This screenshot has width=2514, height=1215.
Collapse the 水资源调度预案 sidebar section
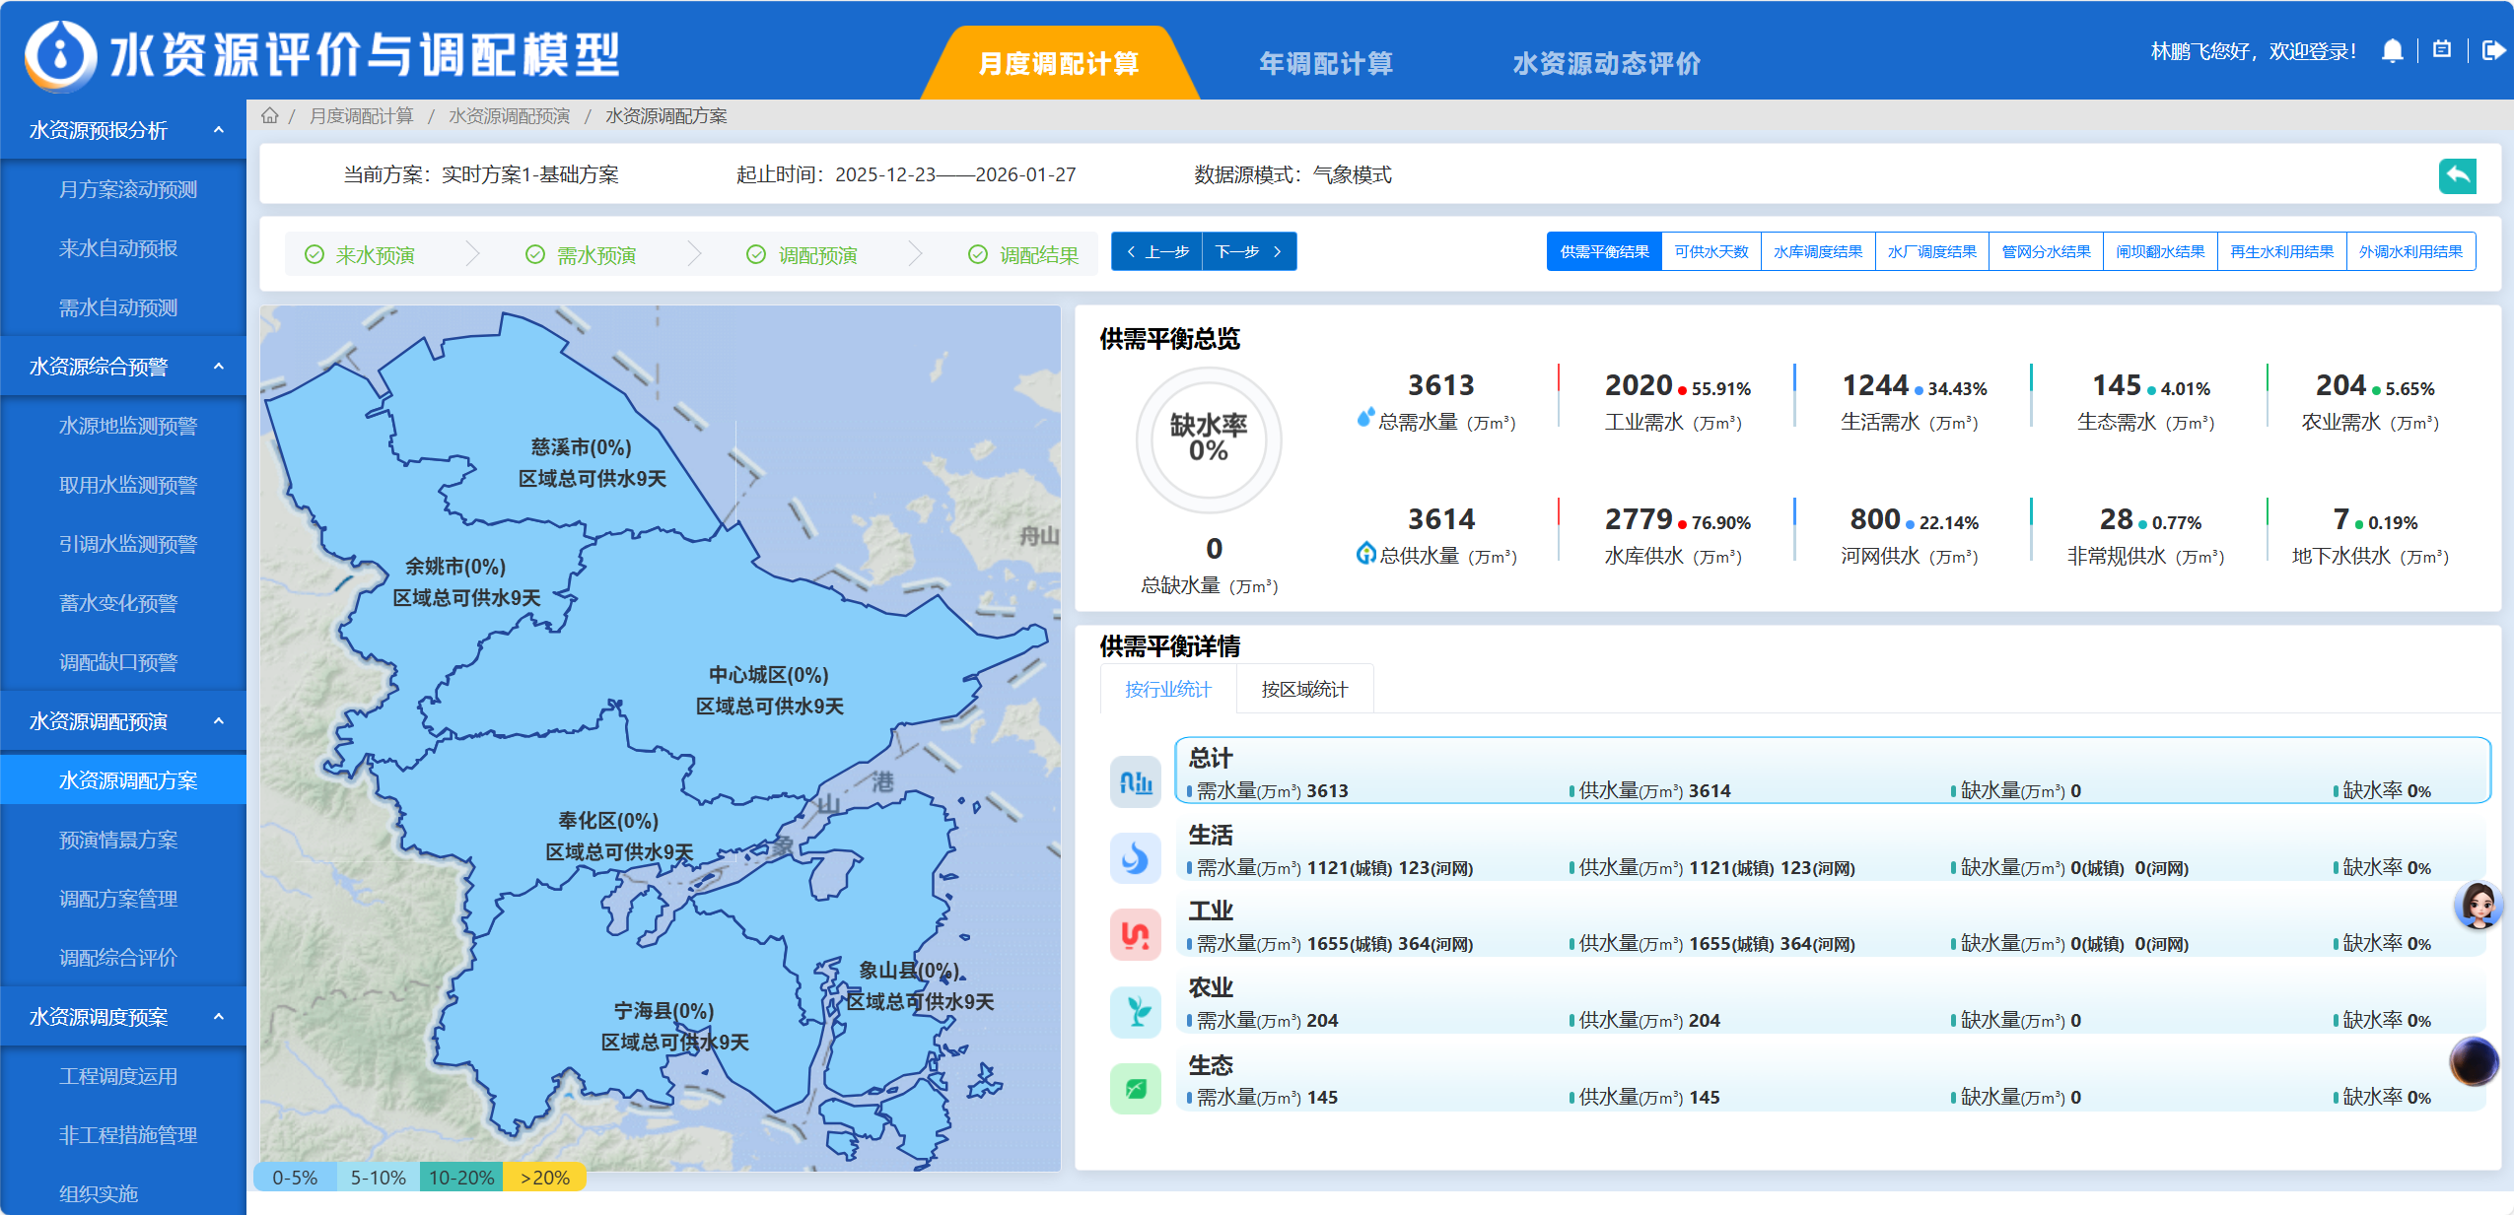tap(218, 1017)
